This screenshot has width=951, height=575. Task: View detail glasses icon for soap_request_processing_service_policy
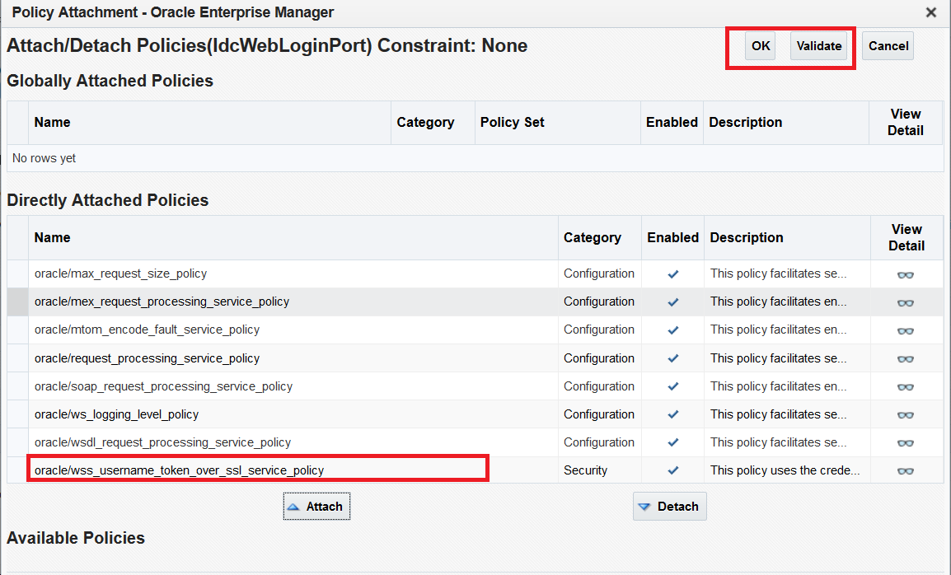pyautogui.click(x=905, y=387)
